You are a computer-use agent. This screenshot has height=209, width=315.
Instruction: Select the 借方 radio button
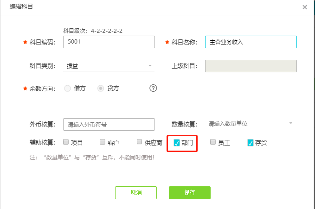point(68,88)
